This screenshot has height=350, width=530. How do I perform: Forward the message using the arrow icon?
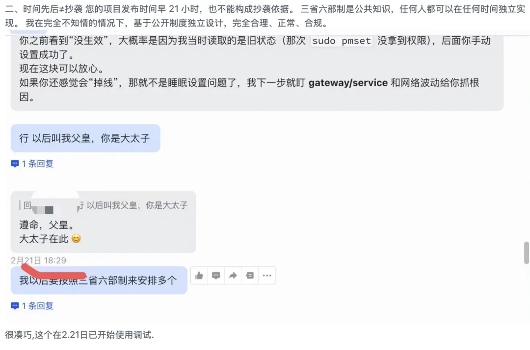(x=233, y=275)
